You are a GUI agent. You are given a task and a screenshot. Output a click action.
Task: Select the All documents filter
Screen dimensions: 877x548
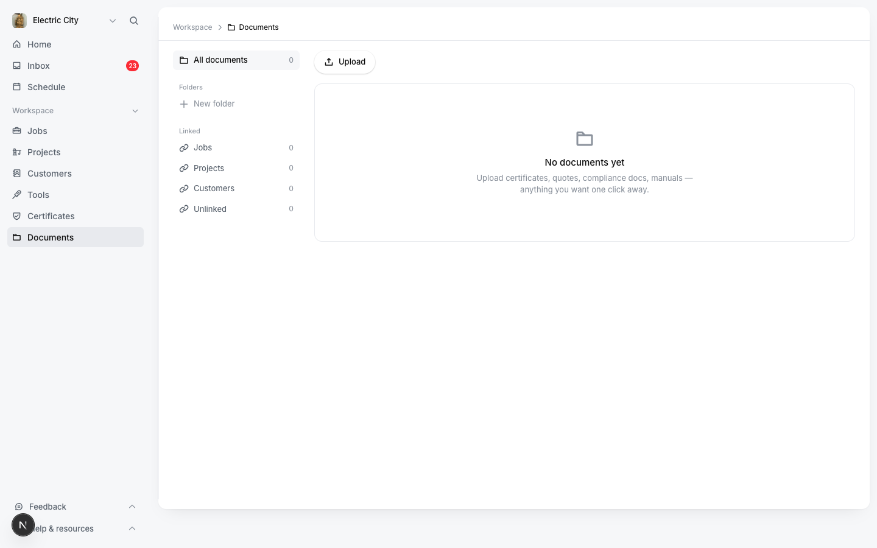pyautogui.click(x=236, y=60)
